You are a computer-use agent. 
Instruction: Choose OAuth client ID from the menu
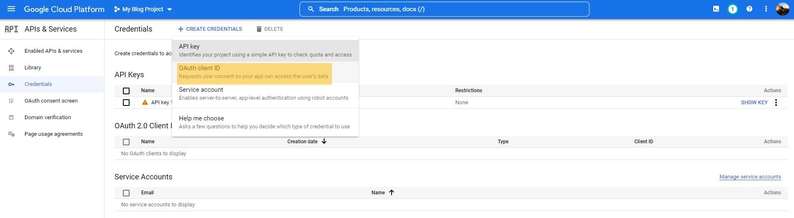(265, 72)
